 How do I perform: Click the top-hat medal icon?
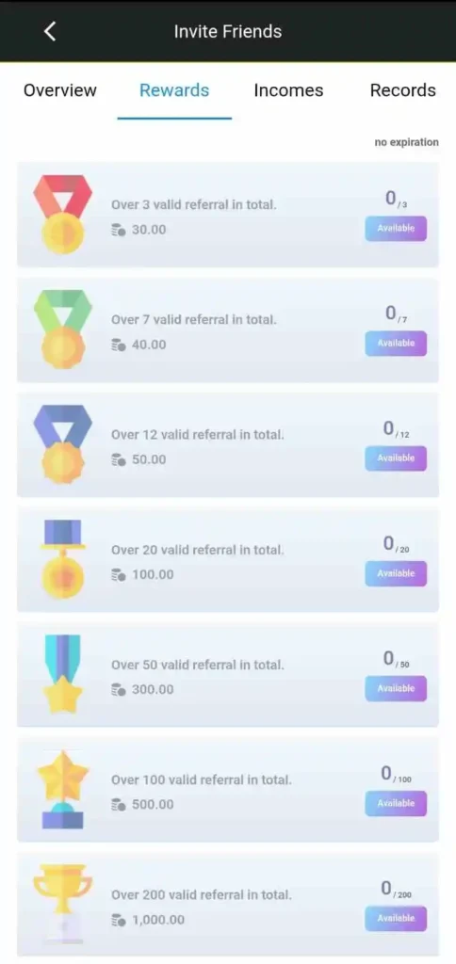62,558
